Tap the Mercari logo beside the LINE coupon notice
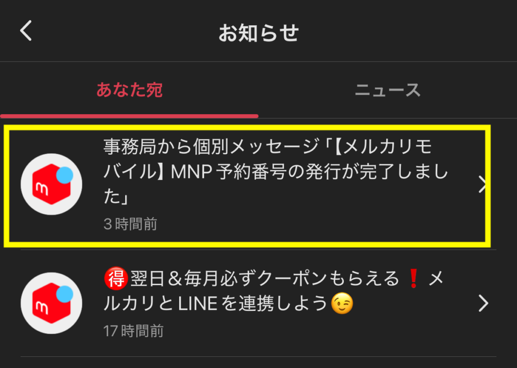This screenshot has width=517, height=368. pos(51,303)
